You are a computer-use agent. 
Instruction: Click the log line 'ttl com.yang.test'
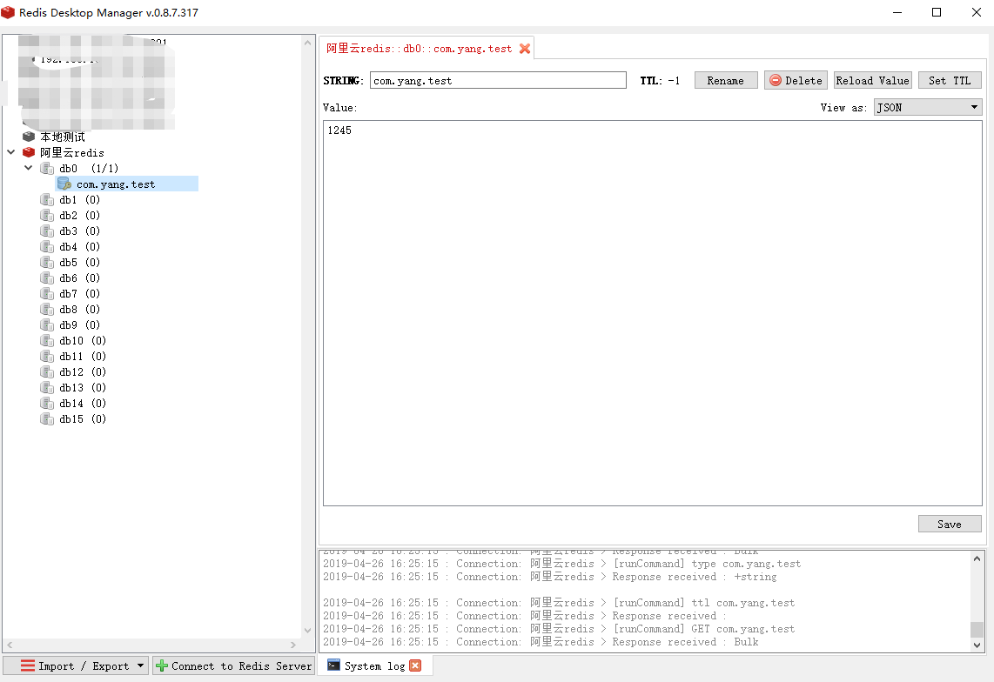click(559, 603)
